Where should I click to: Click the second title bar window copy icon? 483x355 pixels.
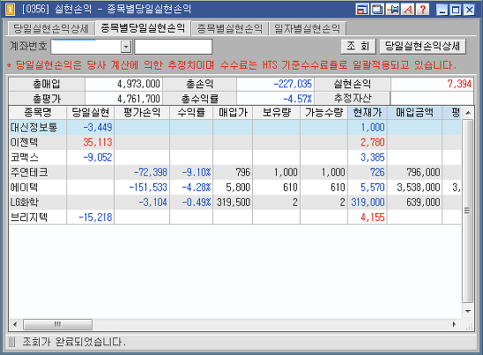[x=377, y=9]
